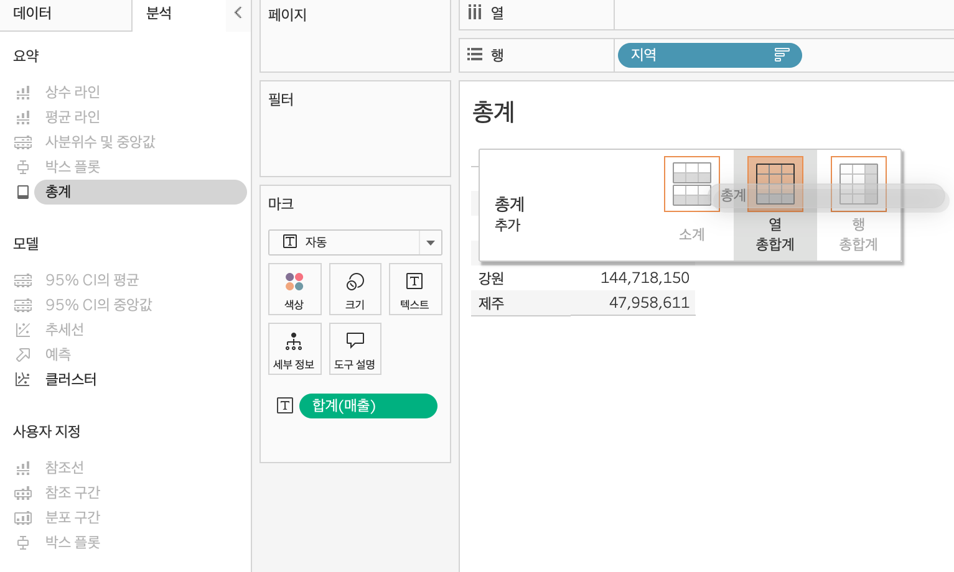Open the 색상 color marks card
Image resolution: width=954 pixels, height=572 pixels.
pos(294,289)
